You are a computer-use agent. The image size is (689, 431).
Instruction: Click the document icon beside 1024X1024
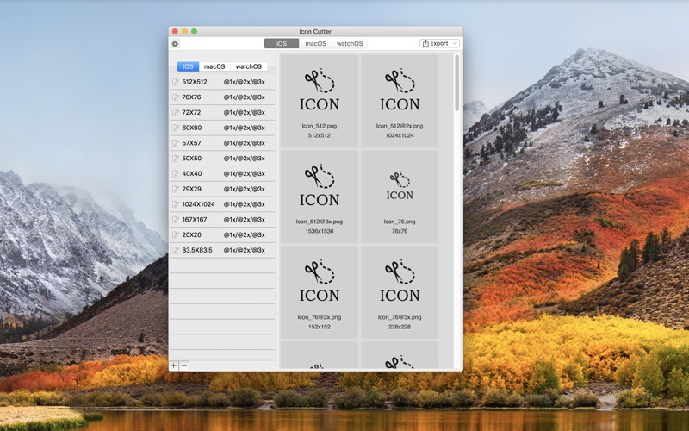click(176, 204)
